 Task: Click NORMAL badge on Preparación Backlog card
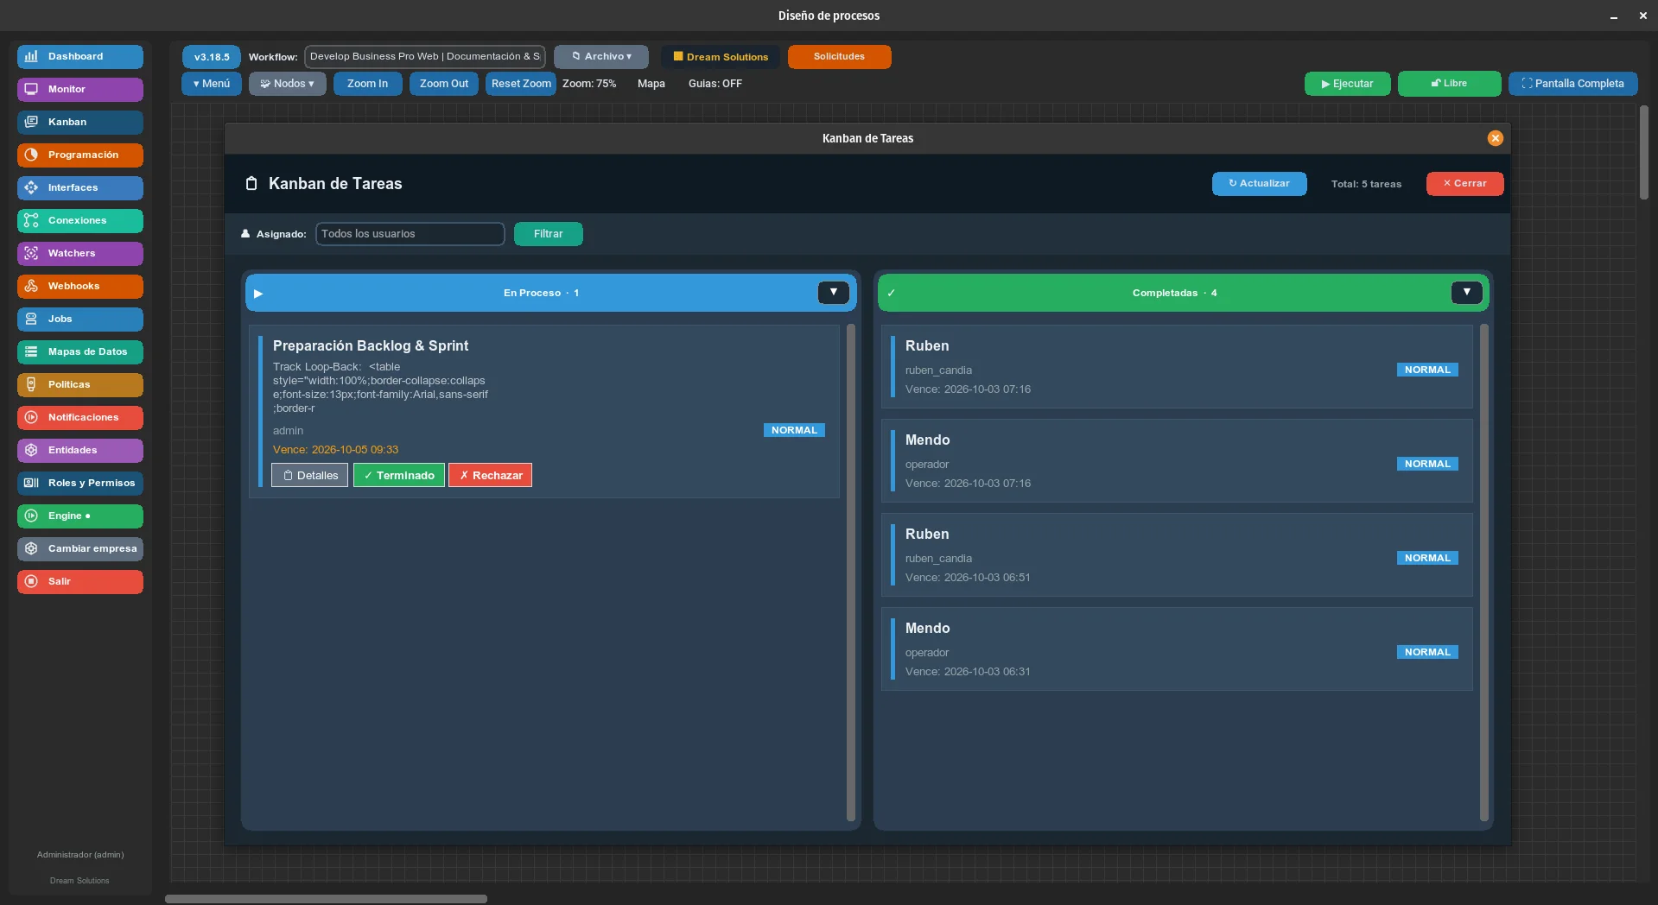(794, 430)
